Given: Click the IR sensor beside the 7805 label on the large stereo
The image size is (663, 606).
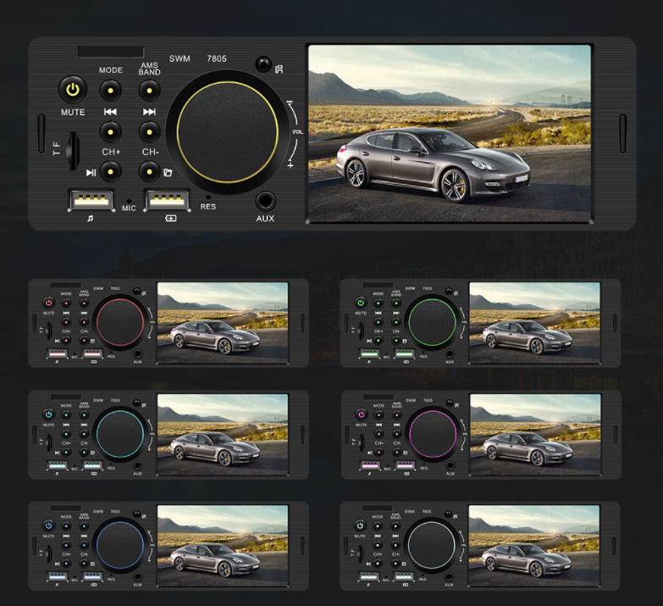Looking at the screenshot, I should (262, 66).
